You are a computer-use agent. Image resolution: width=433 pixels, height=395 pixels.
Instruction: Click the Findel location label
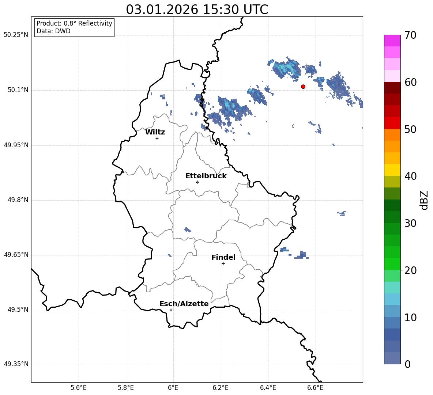[x=223, y=257]
